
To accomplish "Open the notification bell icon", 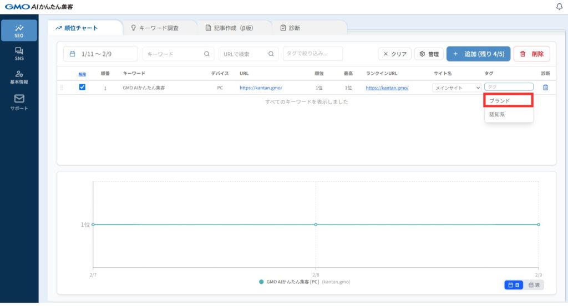I will [x=559, y=7].
